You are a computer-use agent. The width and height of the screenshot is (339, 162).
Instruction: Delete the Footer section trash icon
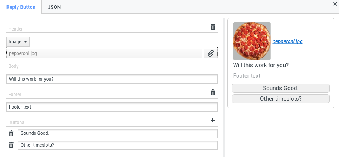[x=213, y=92]
